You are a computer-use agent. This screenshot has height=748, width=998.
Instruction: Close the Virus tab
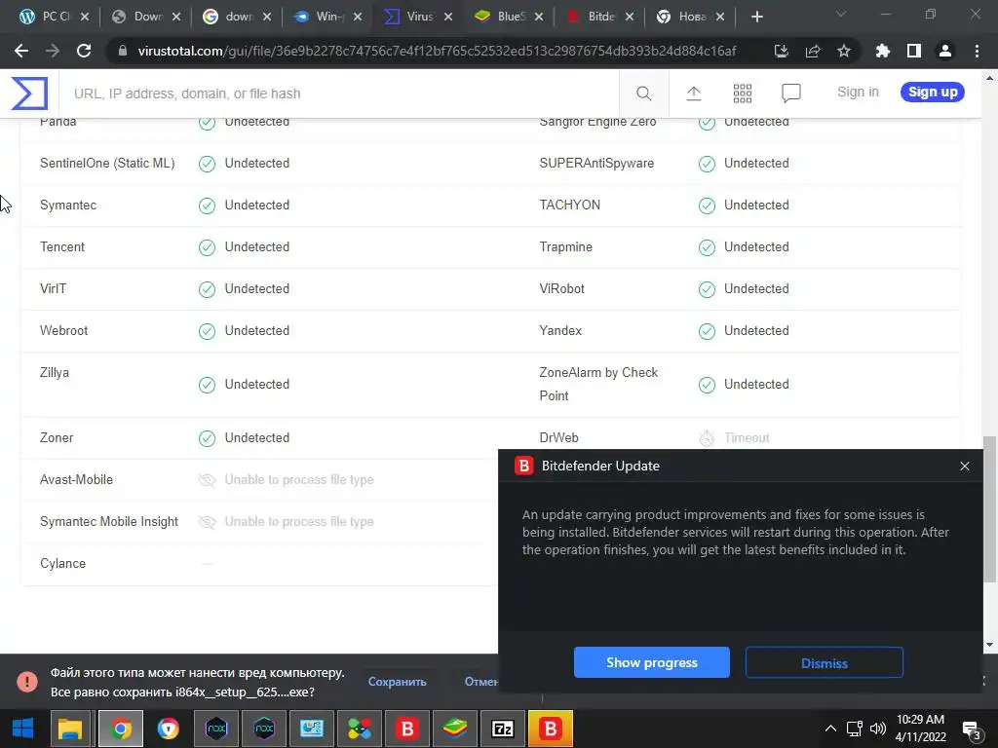(x=448, y=17)
